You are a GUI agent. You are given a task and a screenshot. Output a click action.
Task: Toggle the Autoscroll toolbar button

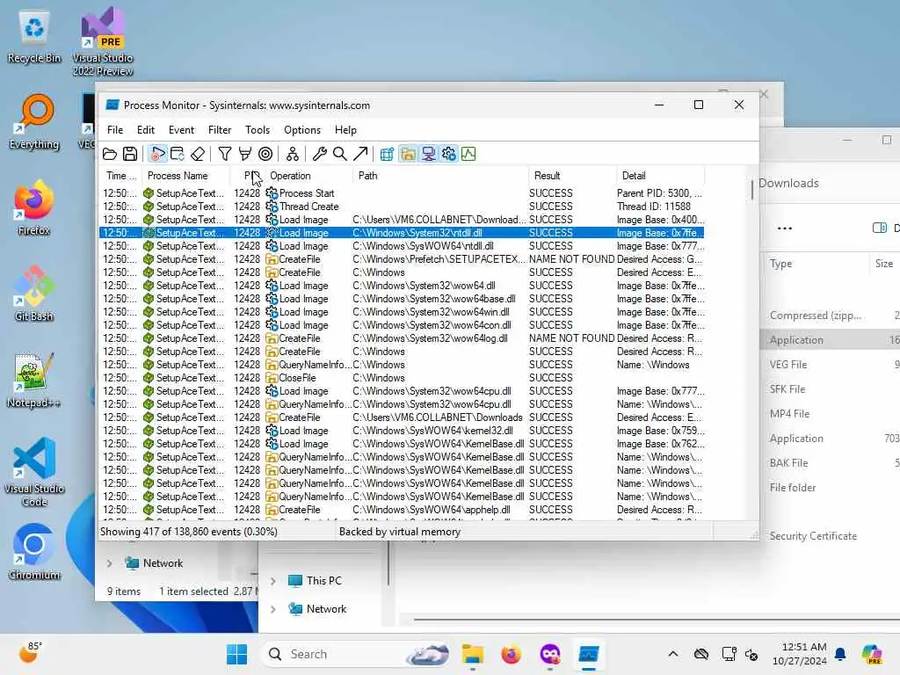pos(178,154)
